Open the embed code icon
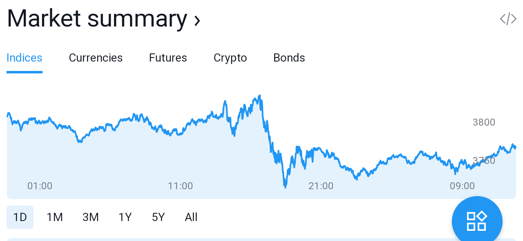523x241 pixels. click(x=508, y=19)
